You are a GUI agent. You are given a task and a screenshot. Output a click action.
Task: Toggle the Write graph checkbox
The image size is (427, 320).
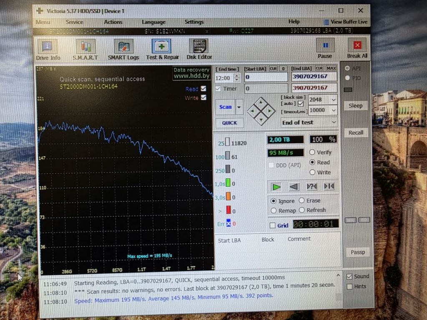tap(203, 97)
